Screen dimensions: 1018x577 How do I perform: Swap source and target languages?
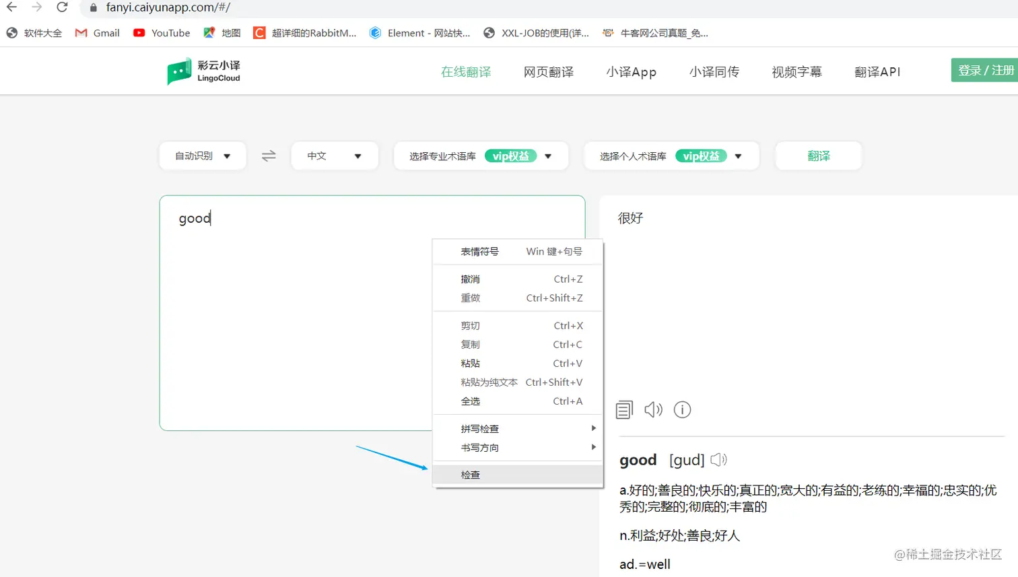pyautogui.click(x=269, y=156)
